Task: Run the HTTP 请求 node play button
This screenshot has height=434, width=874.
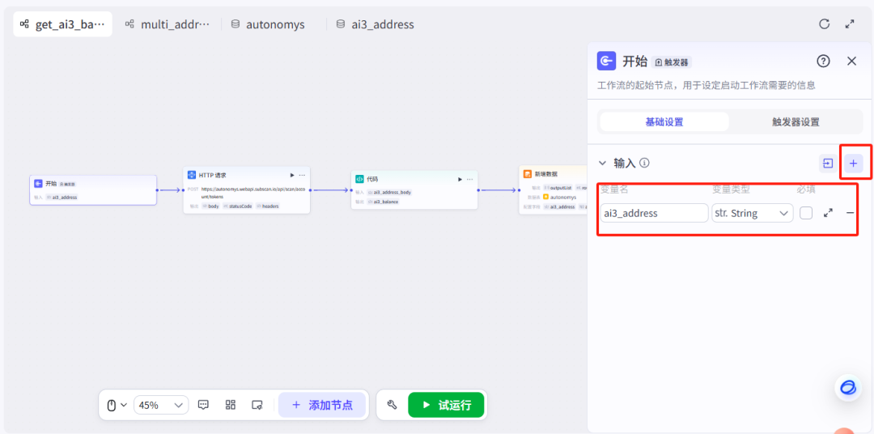Action: (x=291, y=175)
